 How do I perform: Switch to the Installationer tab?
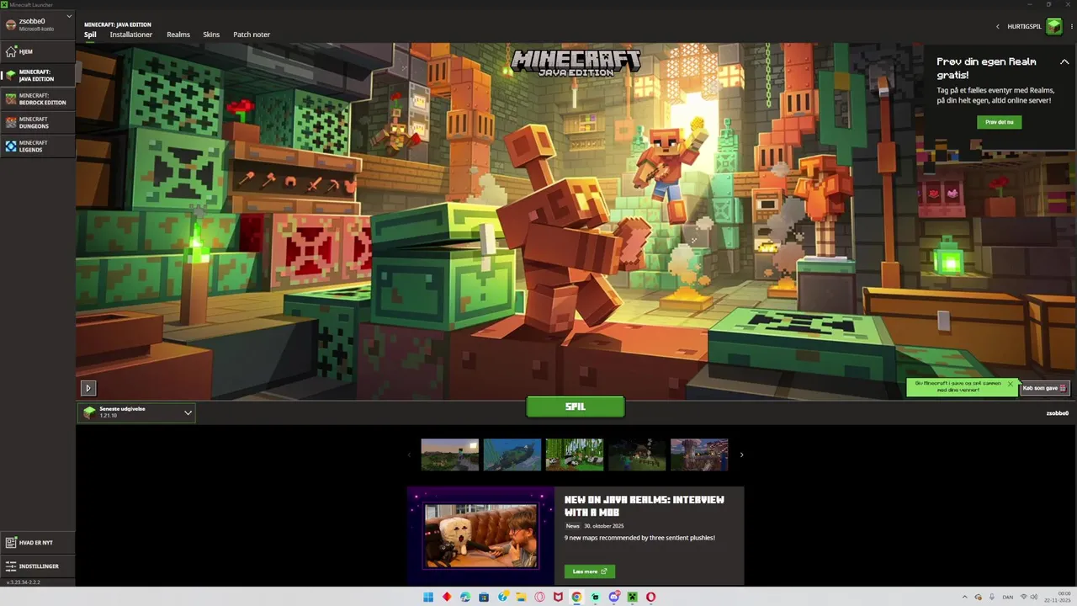tap(131, 35)
